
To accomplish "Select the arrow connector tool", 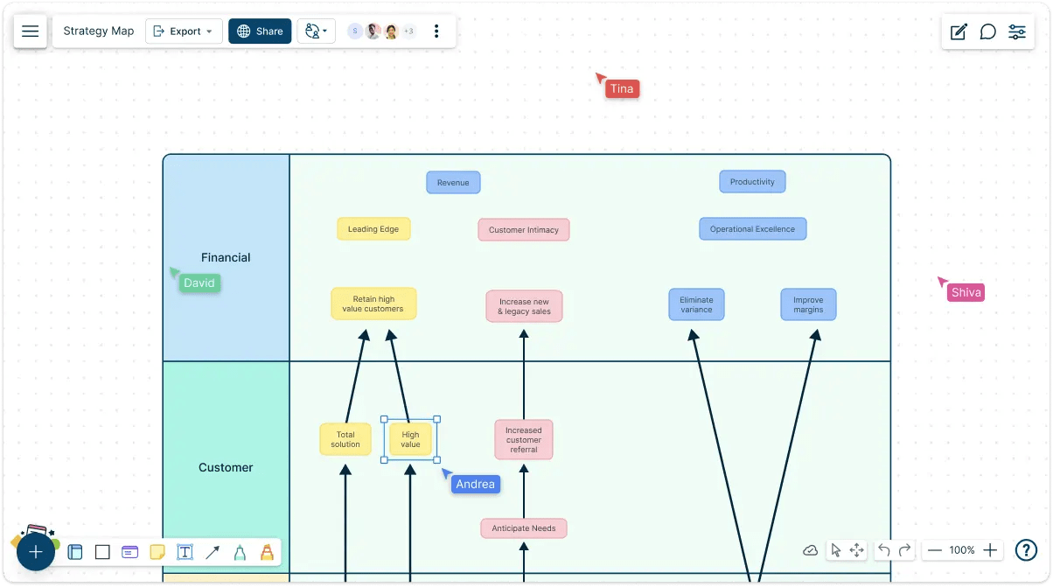I will pos(212,552).
